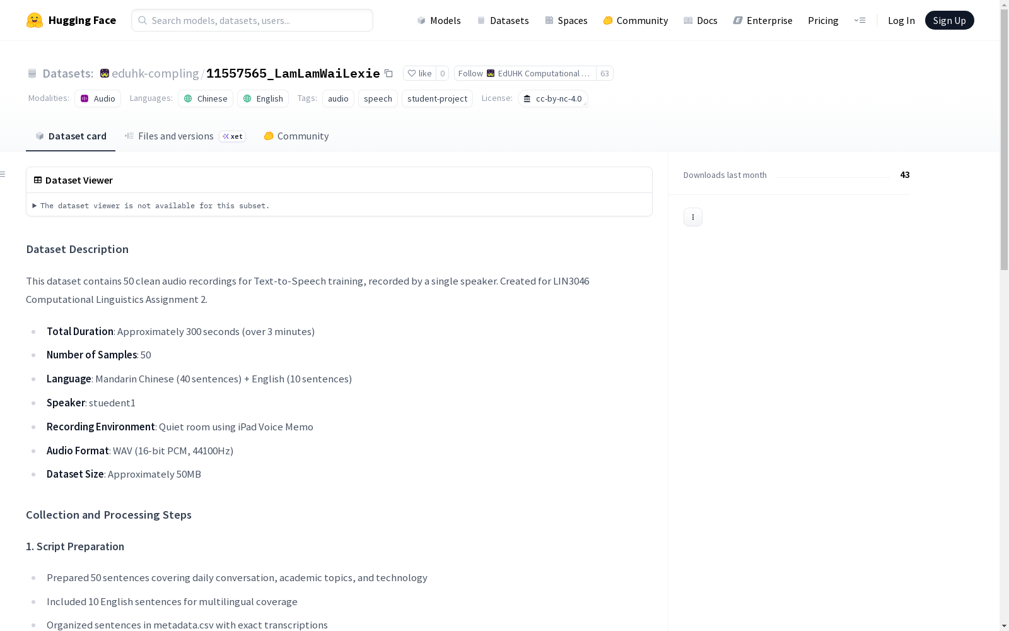Click the student-project tag

coord(437,98)
